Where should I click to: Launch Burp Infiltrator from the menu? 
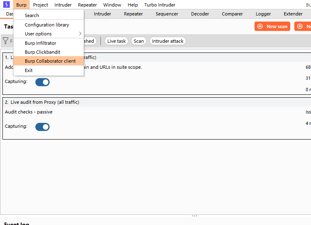[49, 43]
